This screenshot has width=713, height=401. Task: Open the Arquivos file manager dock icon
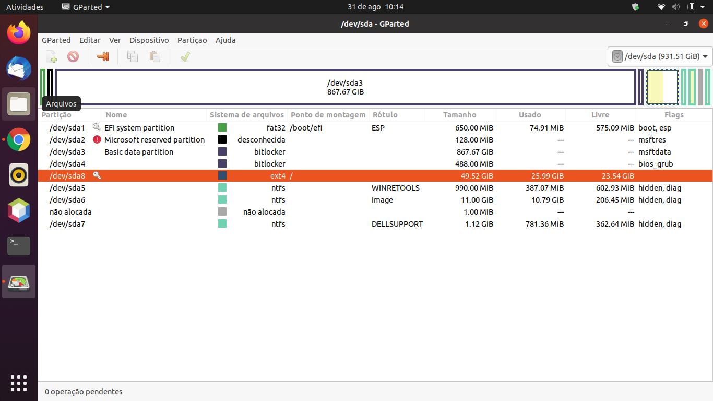click(19, 104)
